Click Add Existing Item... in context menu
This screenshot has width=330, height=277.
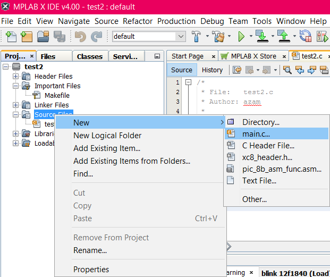pos(140,148)
